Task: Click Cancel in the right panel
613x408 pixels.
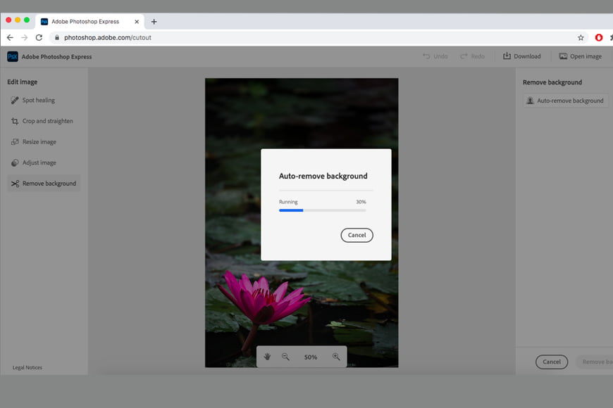Action: click(x=552, y=362)
